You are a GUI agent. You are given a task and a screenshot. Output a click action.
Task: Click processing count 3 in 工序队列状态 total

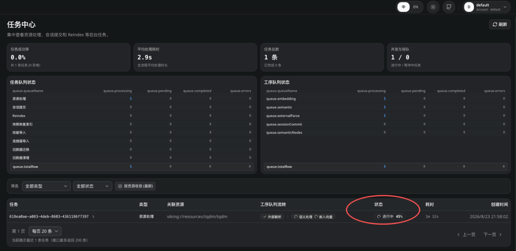pos(384,167)
